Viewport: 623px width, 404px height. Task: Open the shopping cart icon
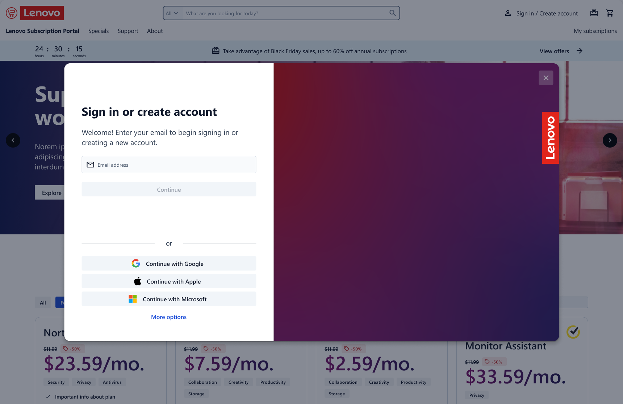pyautogui.click(x=610, y=13)
